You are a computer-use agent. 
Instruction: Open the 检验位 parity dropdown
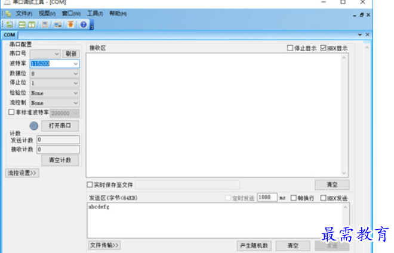click(76, 93)
